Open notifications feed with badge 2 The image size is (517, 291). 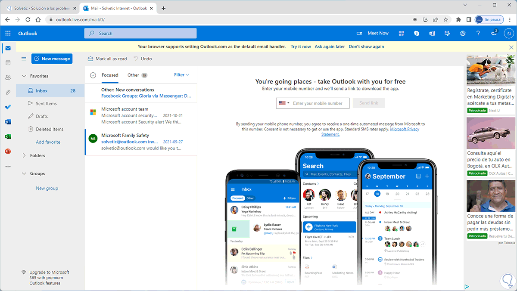[494, 33]
